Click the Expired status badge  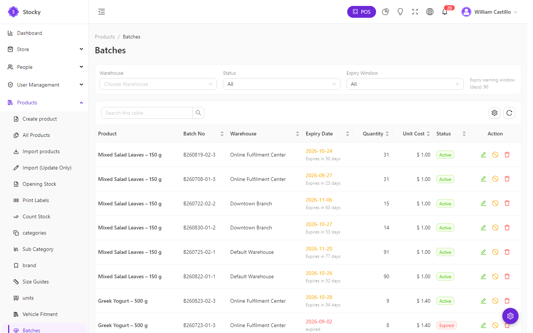coord(446,326)
